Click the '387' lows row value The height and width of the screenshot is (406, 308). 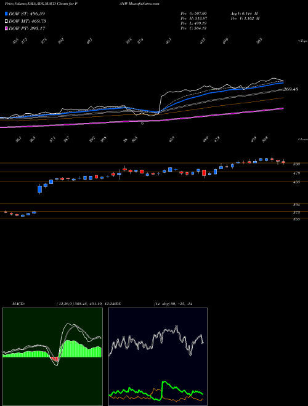coord(67,139)
